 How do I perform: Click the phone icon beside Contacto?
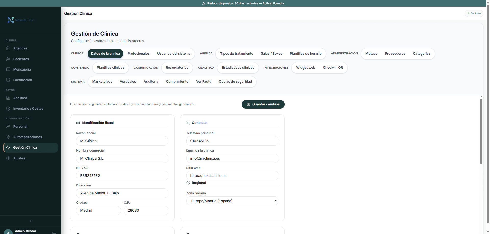click(188, 123)
